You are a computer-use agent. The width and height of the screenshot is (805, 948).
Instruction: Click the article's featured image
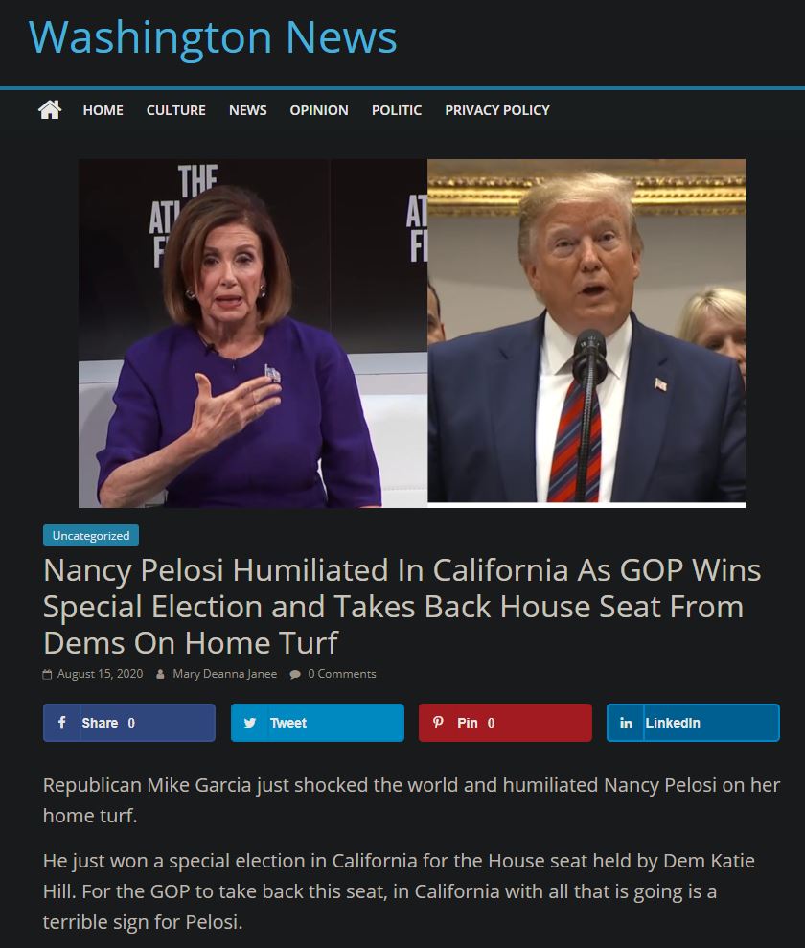point(411,334)
